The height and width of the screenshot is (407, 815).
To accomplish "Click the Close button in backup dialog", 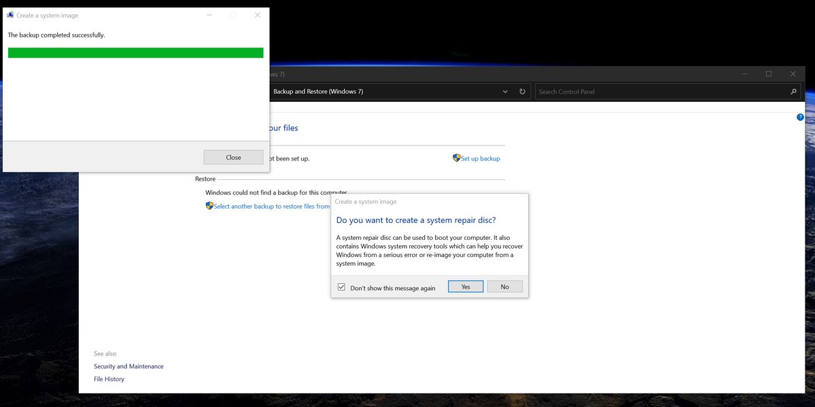I will (x=233, y=158).
